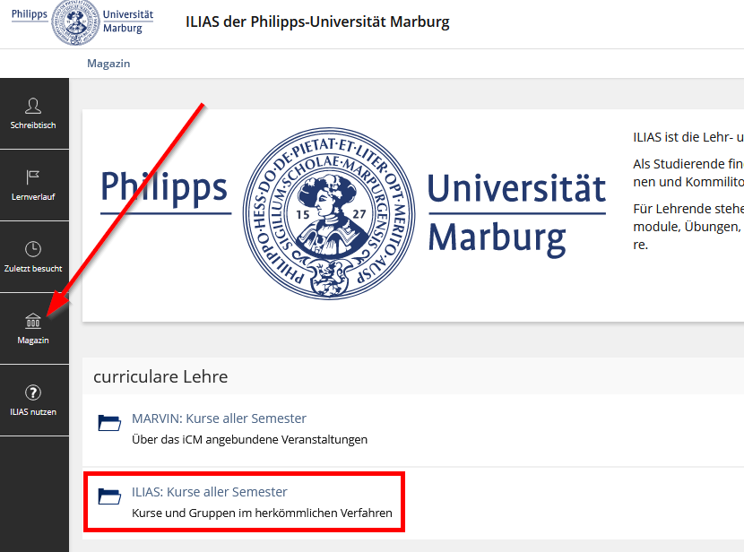Click the Philipps-Universität Marburg header logo
Viewport: 744px width, 552px height.
[x=82, y=22]
